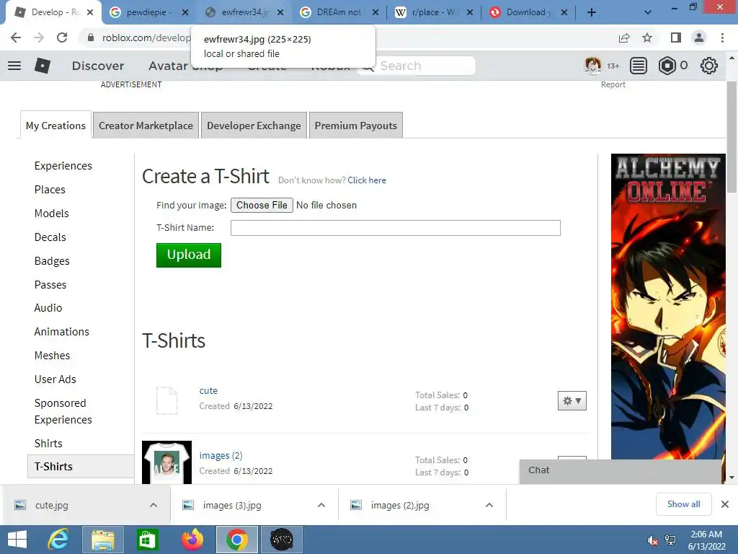Open the settings gear in Roblox header
738x554 pixels.
pyautogui.click(x=709, y=66)
